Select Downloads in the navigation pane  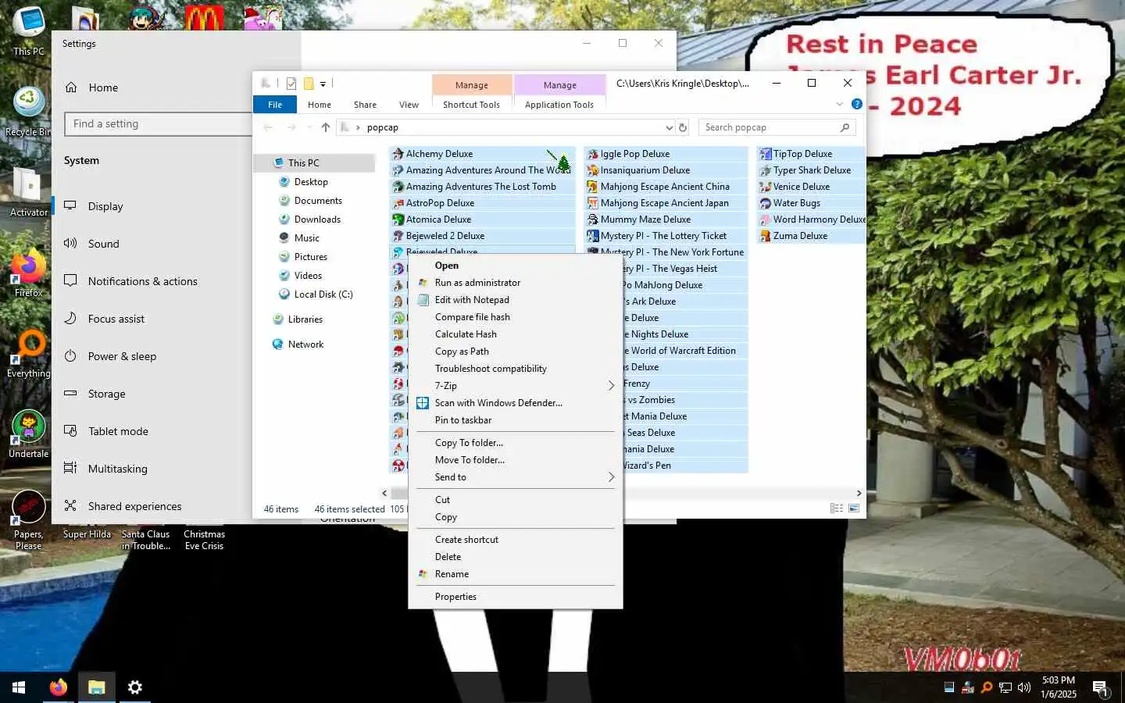point(317,219)
